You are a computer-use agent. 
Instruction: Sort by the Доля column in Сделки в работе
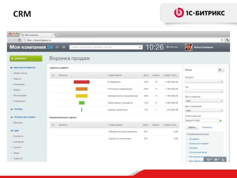146,75
